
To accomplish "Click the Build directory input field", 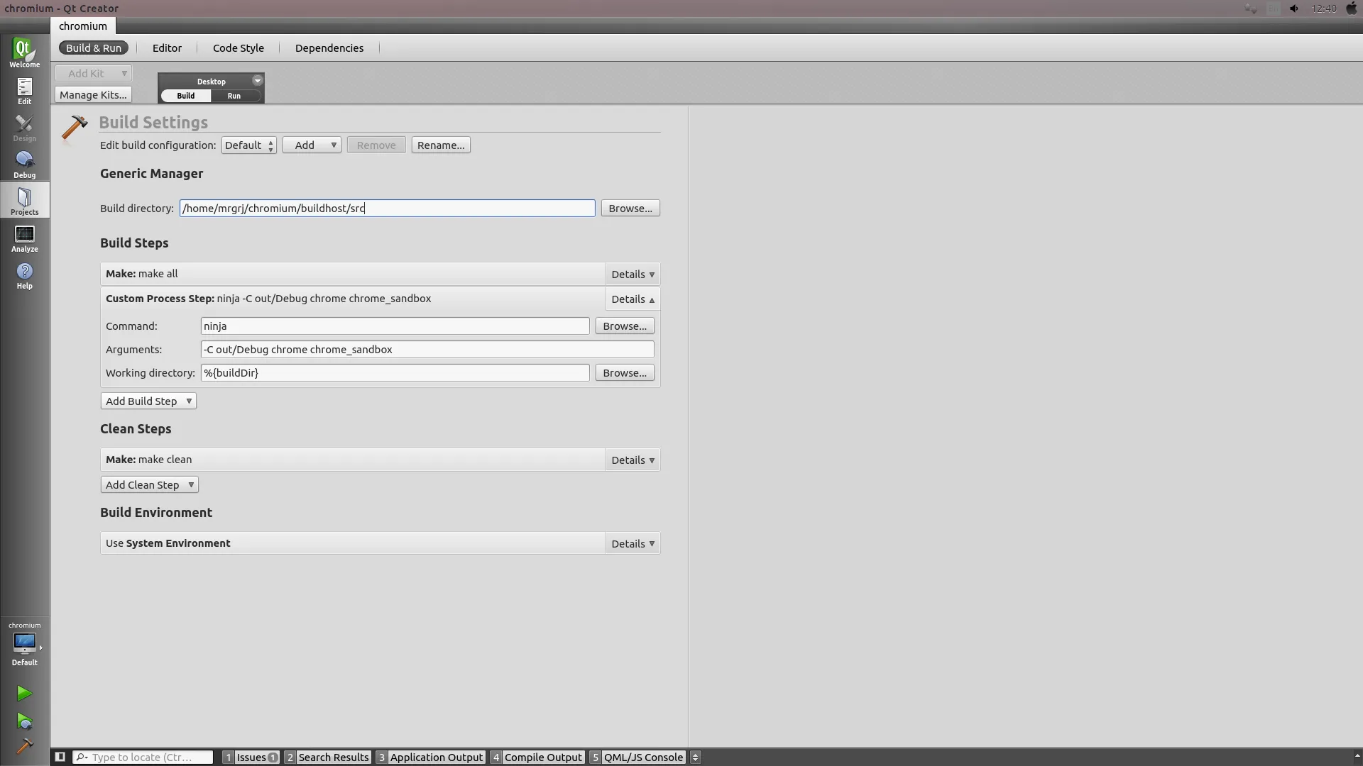I will pyautogui.click(x=387, y=208).
